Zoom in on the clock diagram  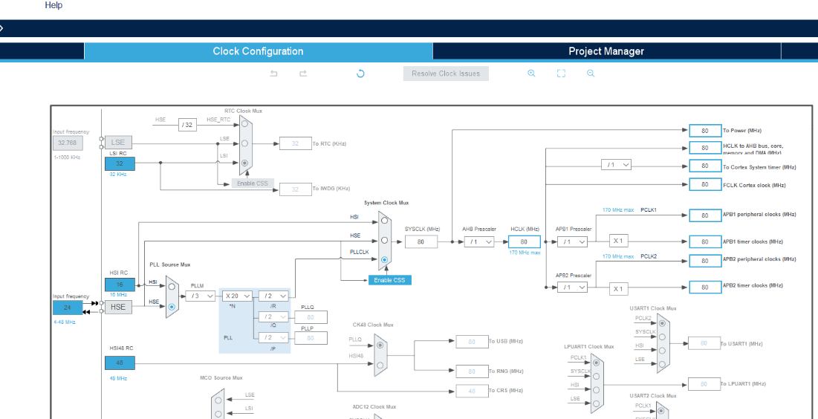(x=531, y=74)
